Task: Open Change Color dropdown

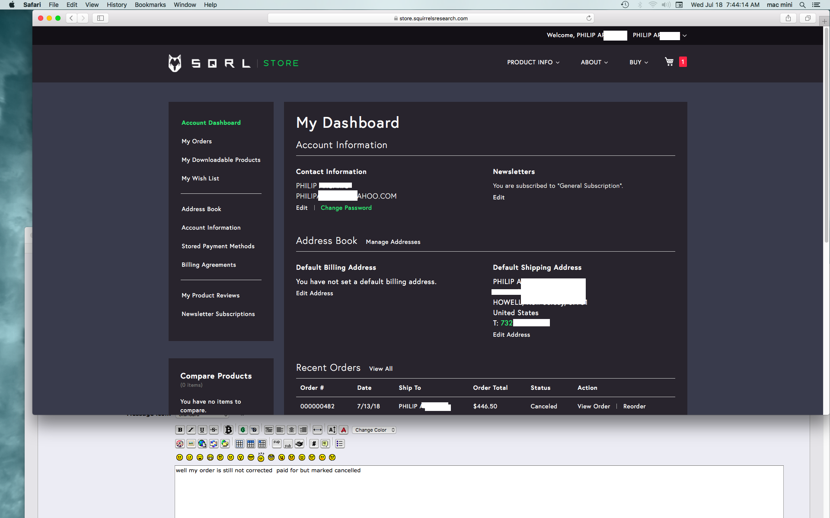Action: pos(374,430)
